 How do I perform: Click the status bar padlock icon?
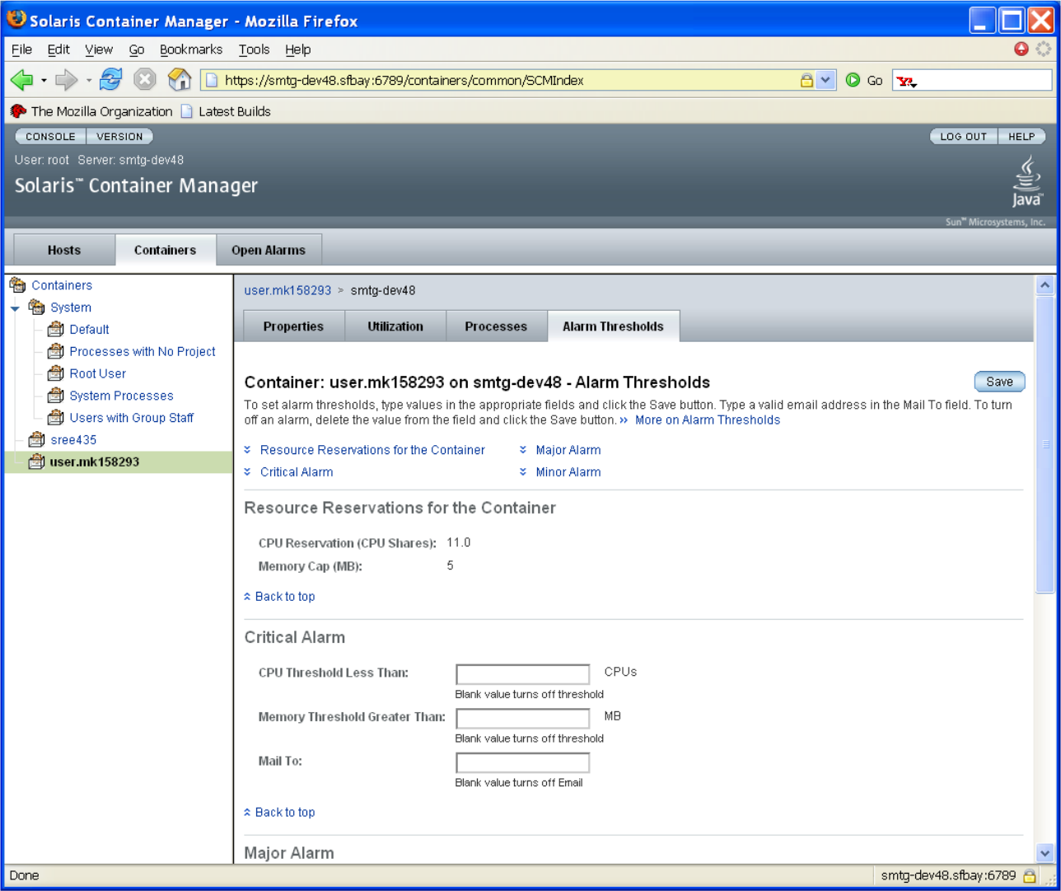1030,875
